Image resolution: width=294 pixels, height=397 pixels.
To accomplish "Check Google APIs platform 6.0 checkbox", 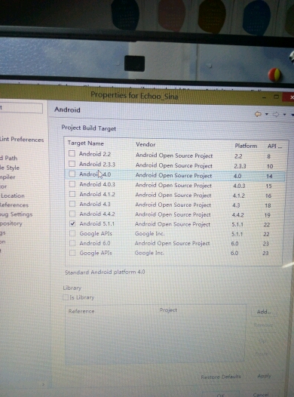I will 72,253.
